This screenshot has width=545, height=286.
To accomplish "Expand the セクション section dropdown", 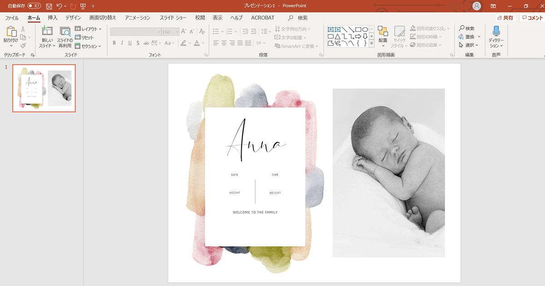I will click(89, 46).
